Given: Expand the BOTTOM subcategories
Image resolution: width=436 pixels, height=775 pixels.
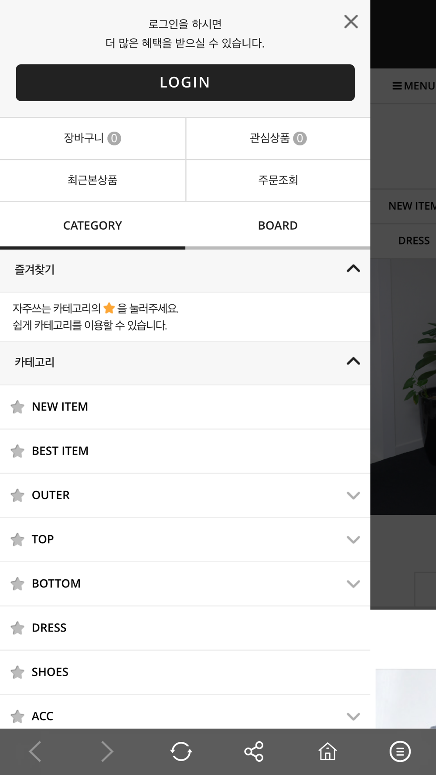Looking at the screenshot, I should tap(353, 584).
